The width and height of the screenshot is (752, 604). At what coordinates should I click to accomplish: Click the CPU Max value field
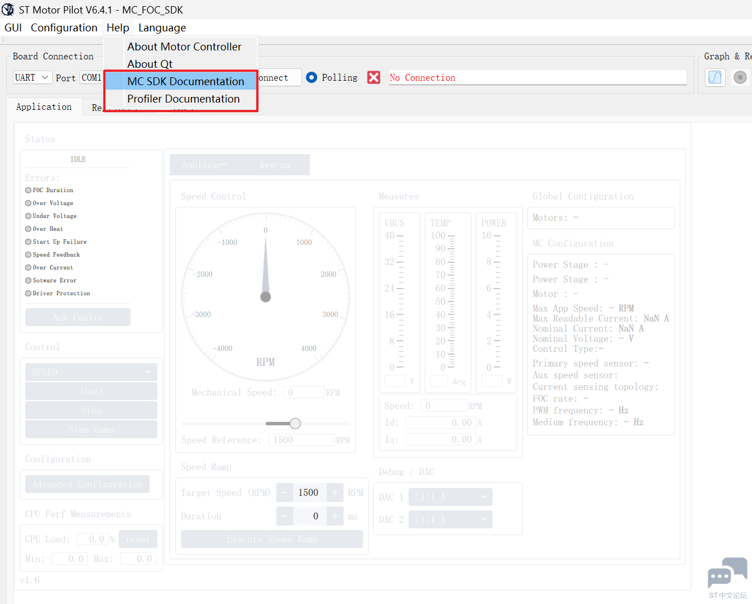138,559
